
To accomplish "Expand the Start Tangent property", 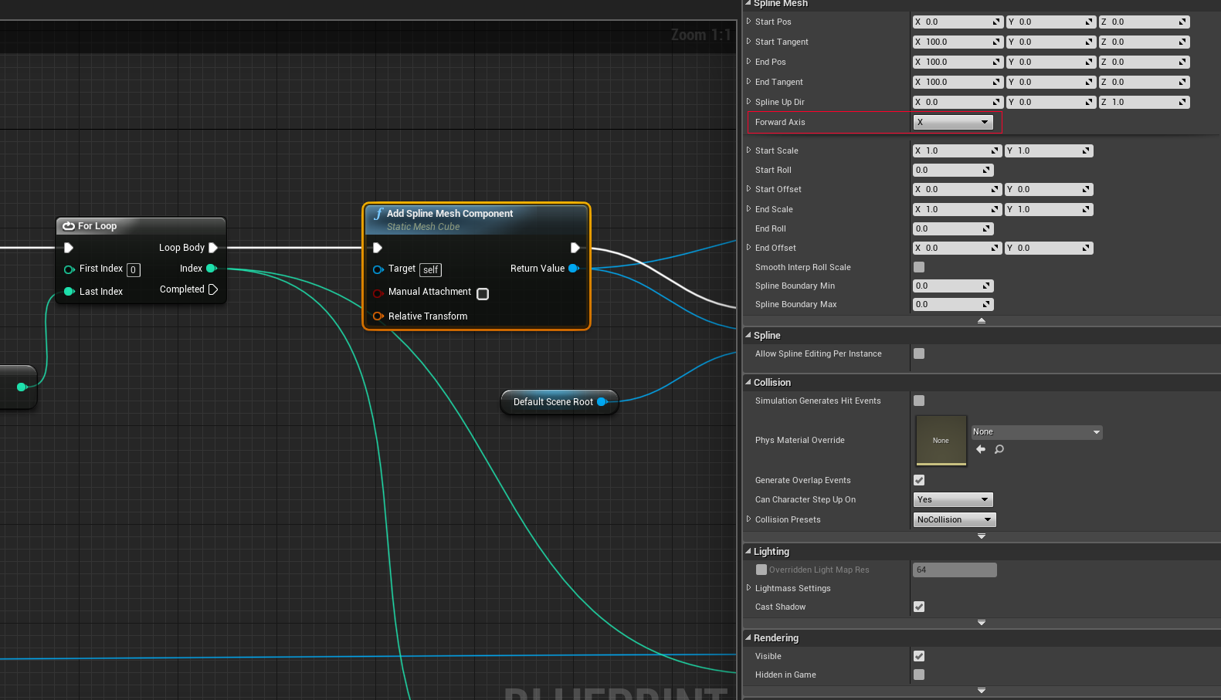I will coord(748,42).
